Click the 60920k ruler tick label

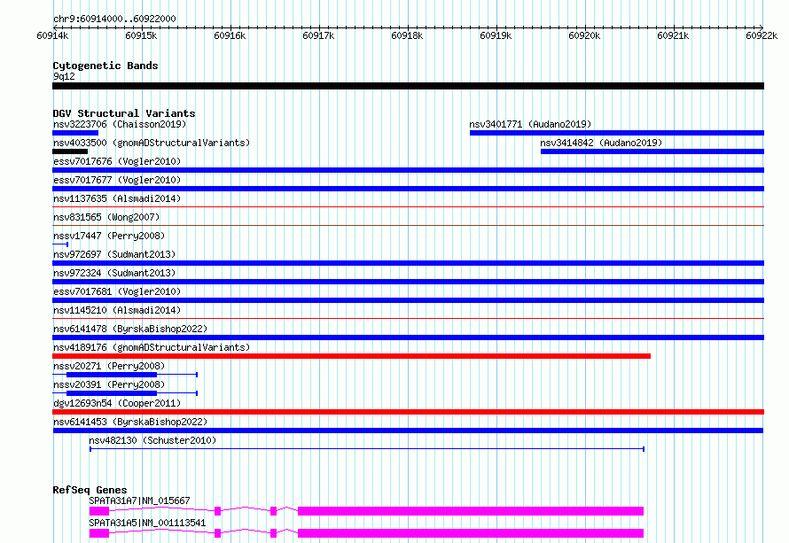(x=584, y=35)
